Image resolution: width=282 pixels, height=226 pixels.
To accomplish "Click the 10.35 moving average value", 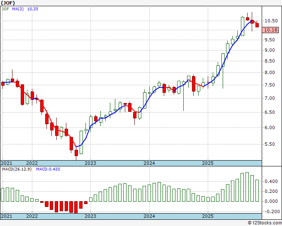I will [x=32, y=9].
